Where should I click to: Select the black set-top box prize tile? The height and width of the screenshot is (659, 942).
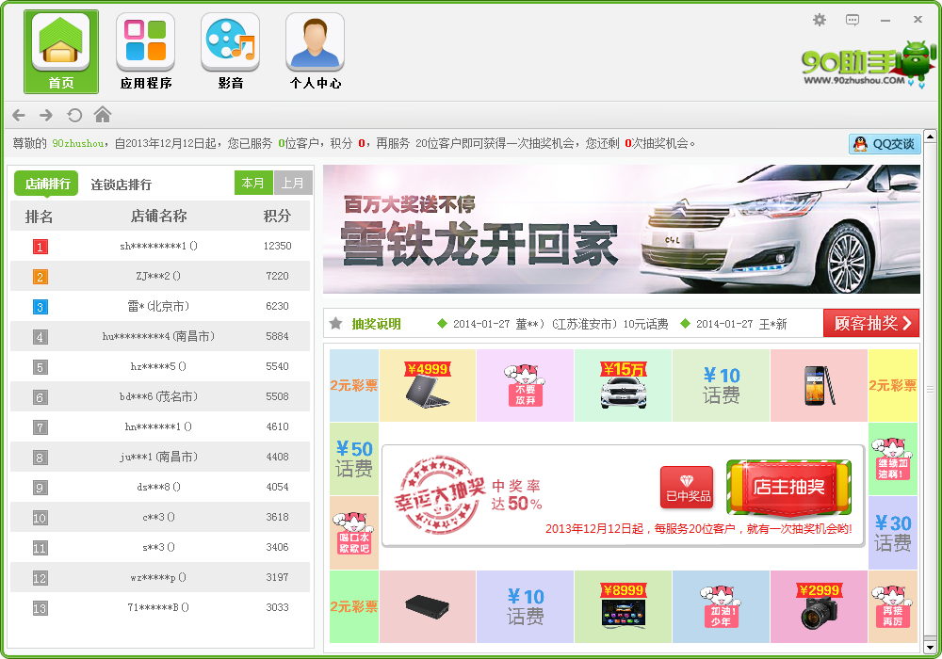click(x=427, y=607)
